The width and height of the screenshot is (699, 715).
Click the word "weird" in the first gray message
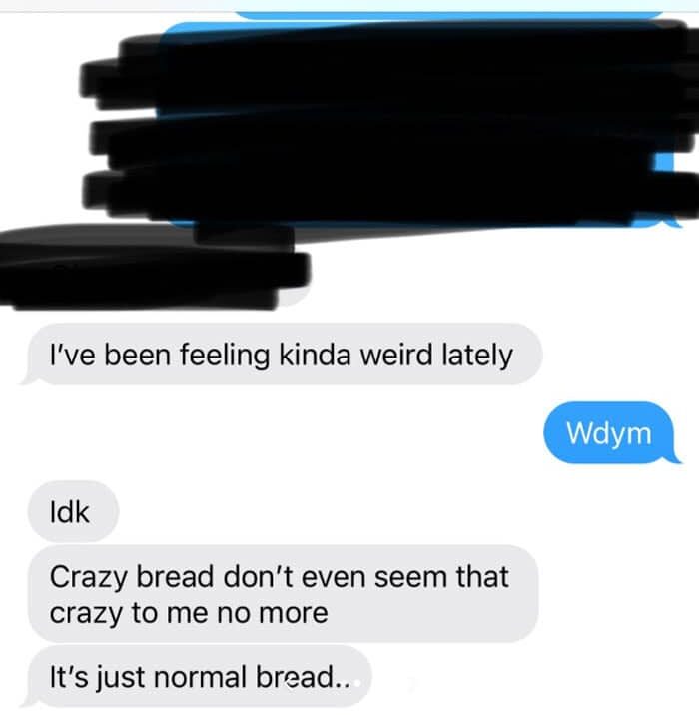point(396,355)
